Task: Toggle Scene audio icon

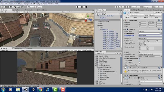Action: pos(24,12)
